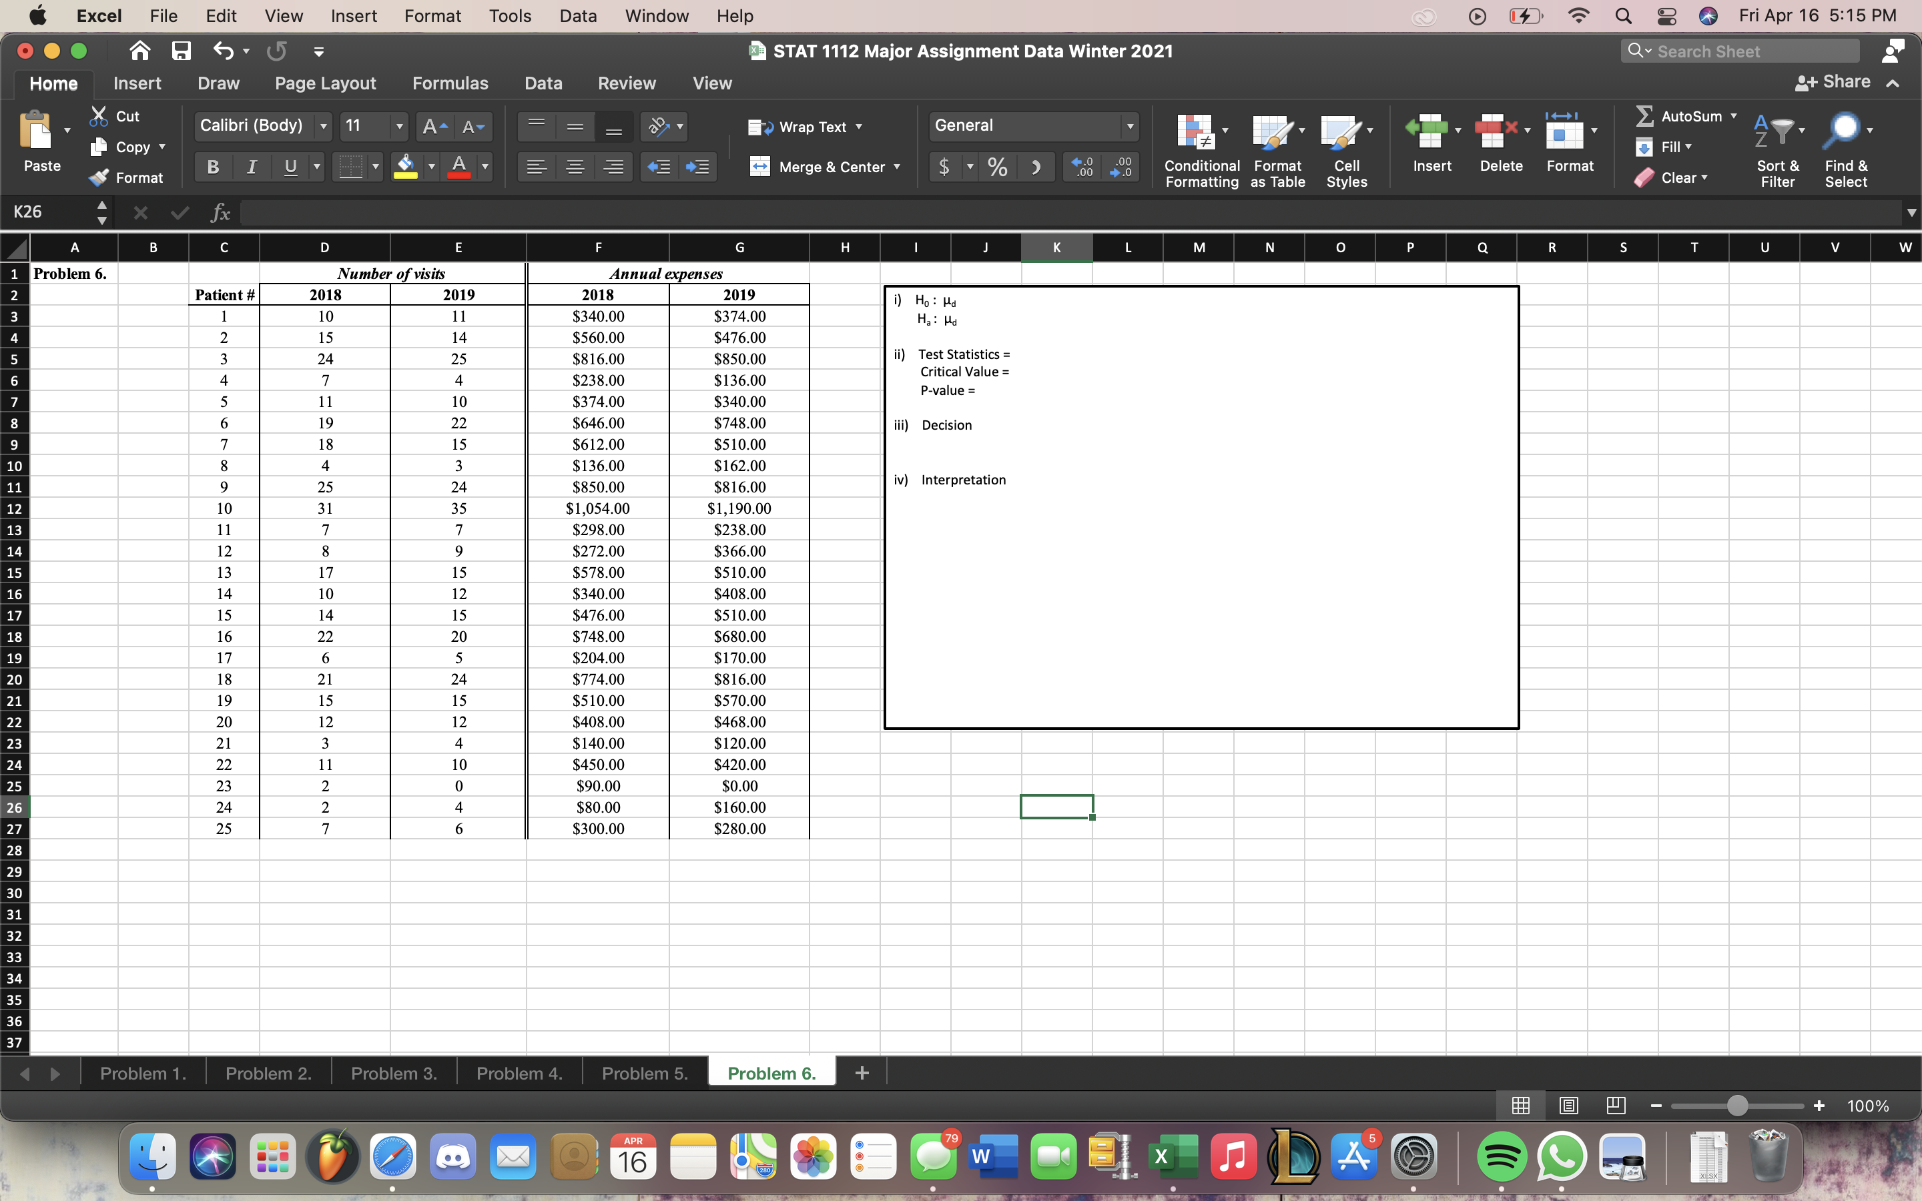Click center text alignment icon

(x=575, y=167)
